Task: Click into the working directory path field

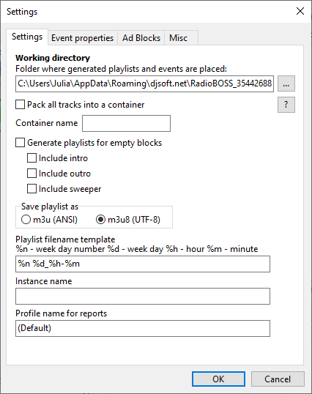Action: click(x=144, y=83)
